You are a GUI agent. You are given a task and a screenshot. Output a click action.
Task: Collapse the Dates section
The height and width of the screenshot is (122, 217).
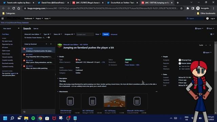tap(162, 75)
